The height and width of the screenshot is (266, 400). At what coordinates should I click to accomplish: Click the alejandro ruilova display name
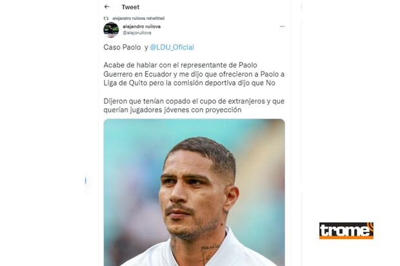(x=141, y=26)
